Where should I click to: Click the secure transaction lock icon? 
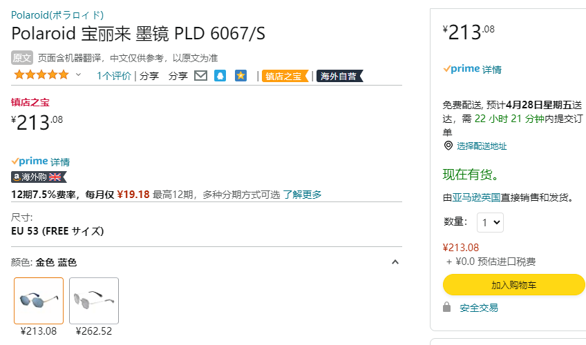[446, 307]
